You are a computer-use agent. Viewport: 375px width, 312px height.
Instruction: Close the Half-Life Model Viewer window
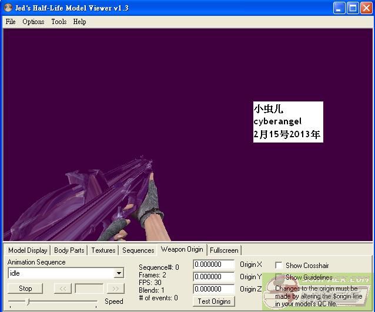click(366, 8)
